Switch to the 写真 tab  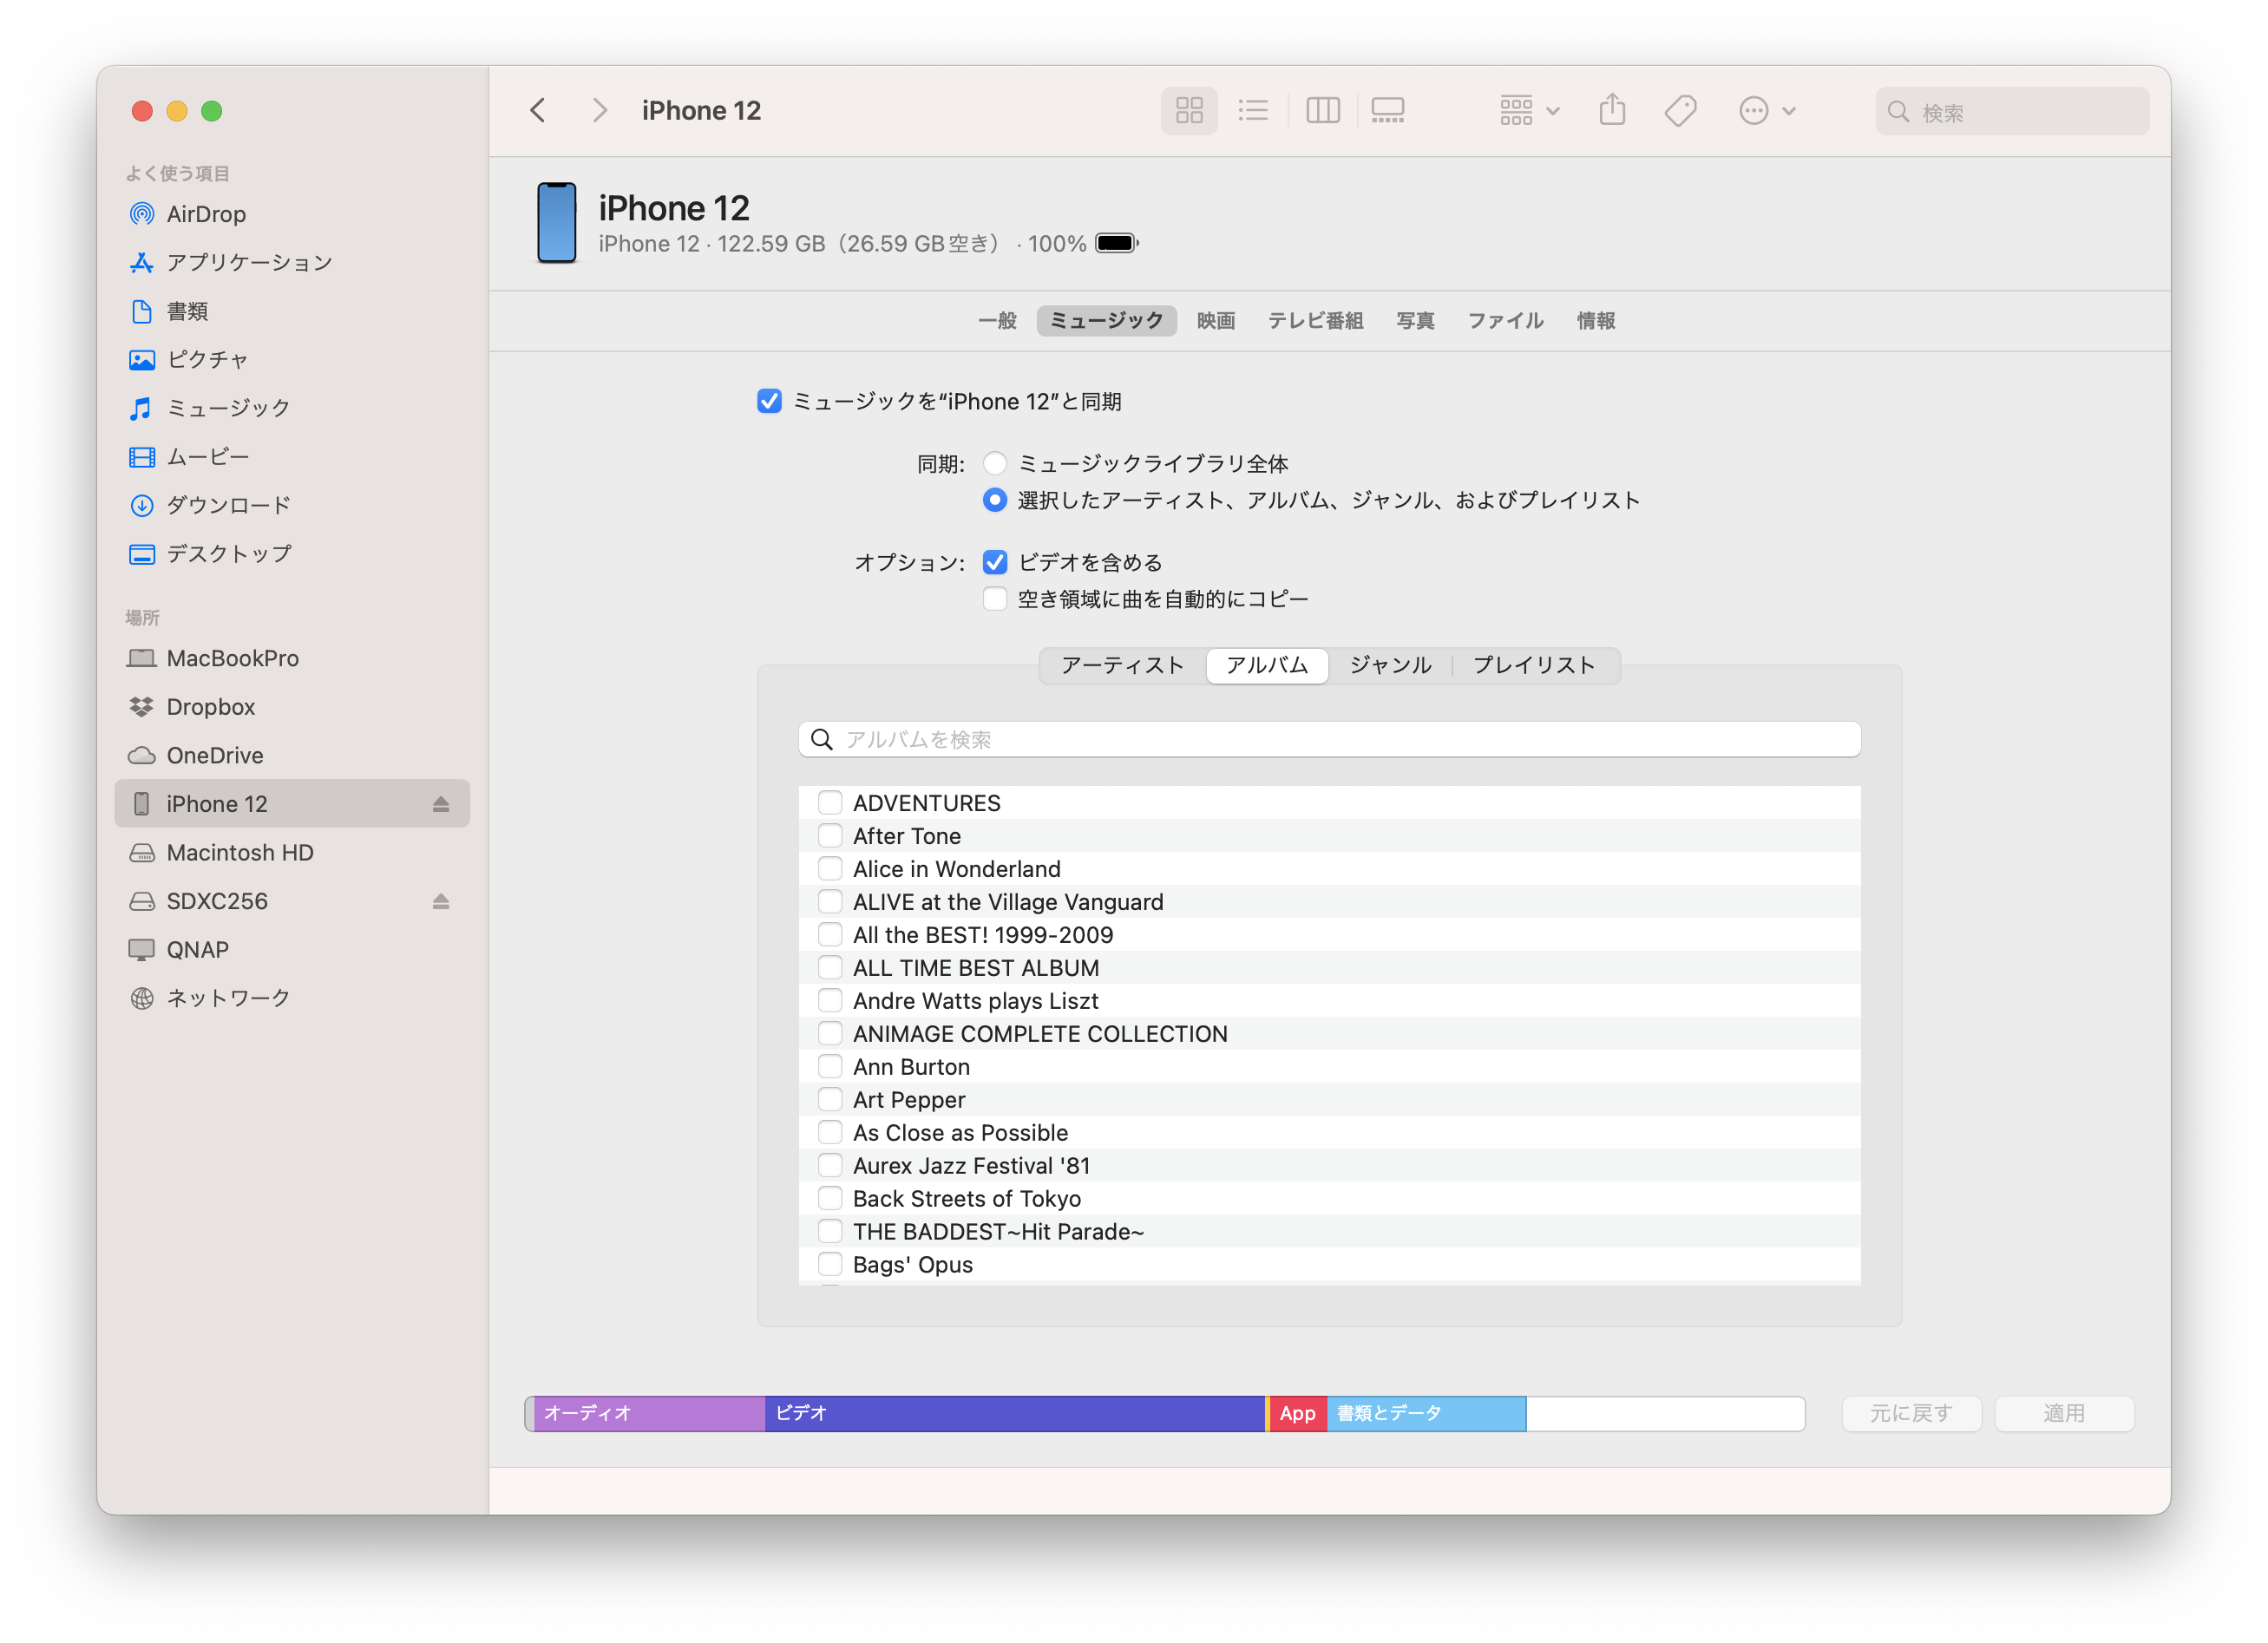click(x=1414, y=321)
